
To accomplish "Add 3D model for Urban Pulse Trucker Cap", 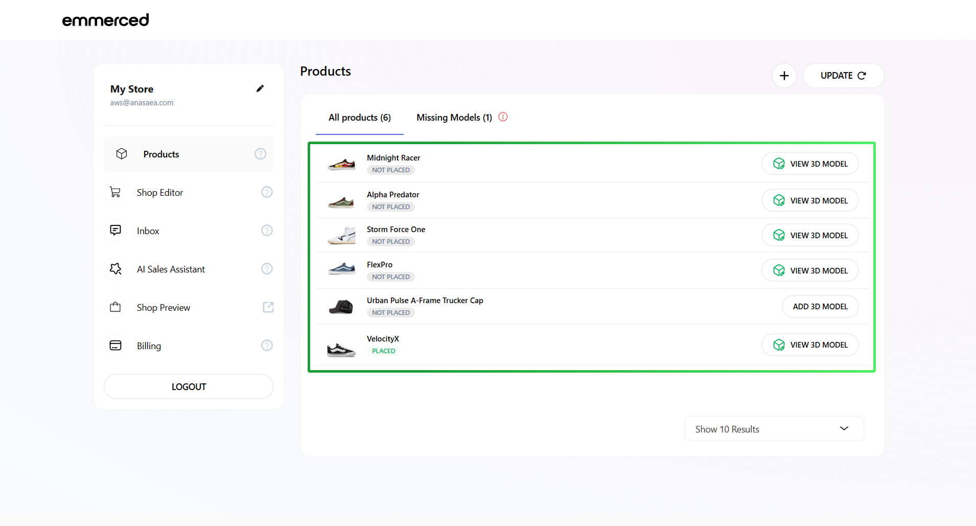I will (x=820, y=307).
